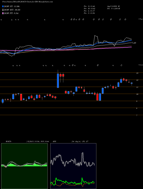This screenshot has width=143, height=189.
Task: Click the 'Pre H: 11.62' value
Action: (90, 9)
